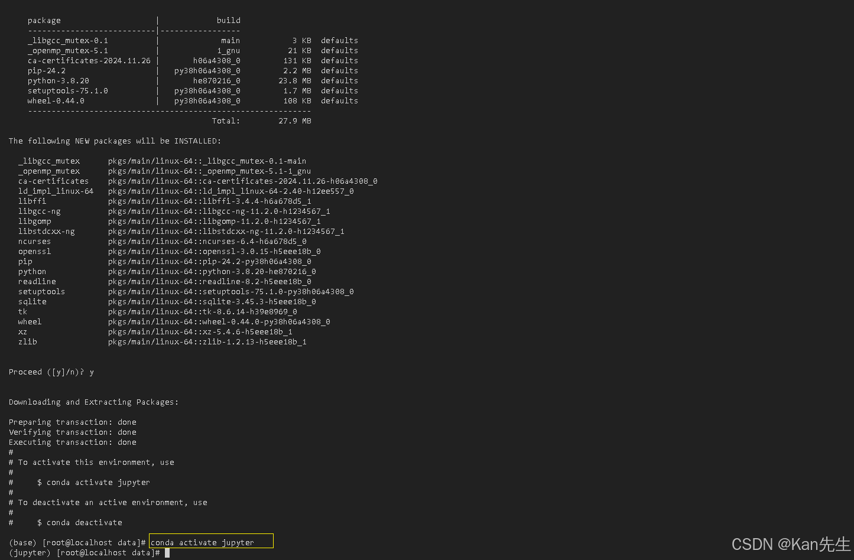The height and width of the screenshot is (560, 854).
Task: Select the setuptools-75.1.0 package entry
Action: (67, 90)
